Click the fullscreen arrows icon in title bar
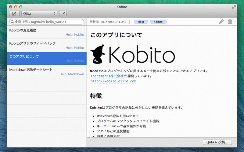 coord(234,7)
